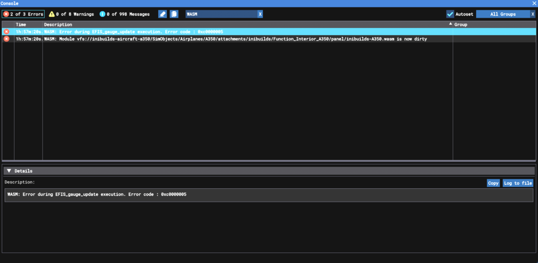The image size is (538, 263).
Task: Click inside the WASM search field
Action: pos(221,14)
